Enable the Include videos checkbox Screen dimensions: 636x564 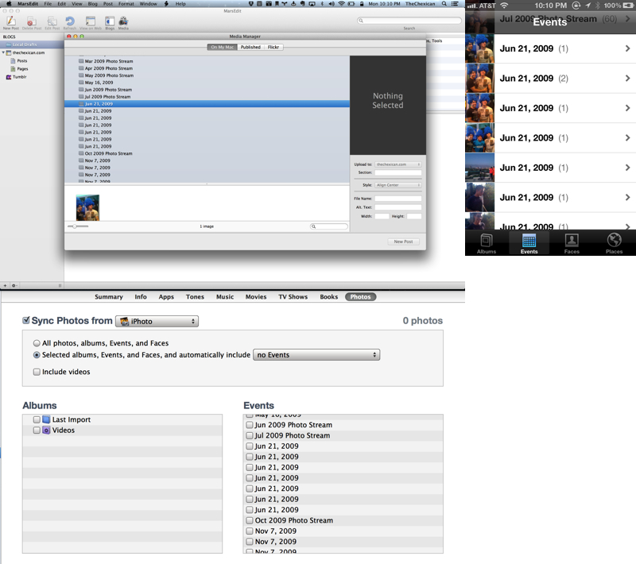coord(37,372)
